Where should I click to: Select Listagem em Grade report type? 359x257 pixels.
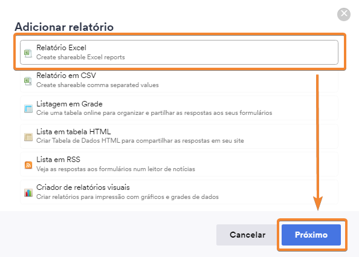pos(179,108)
